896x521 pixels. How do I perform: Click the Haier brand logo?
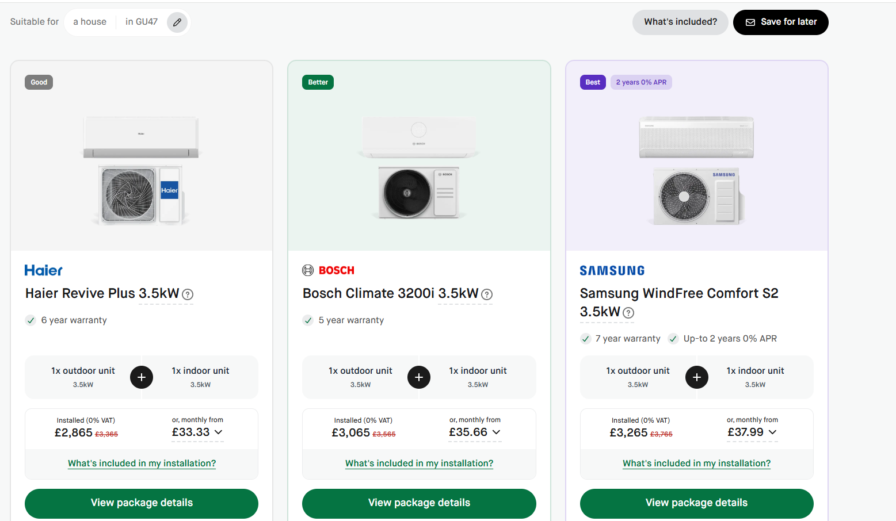pos(44,270)
